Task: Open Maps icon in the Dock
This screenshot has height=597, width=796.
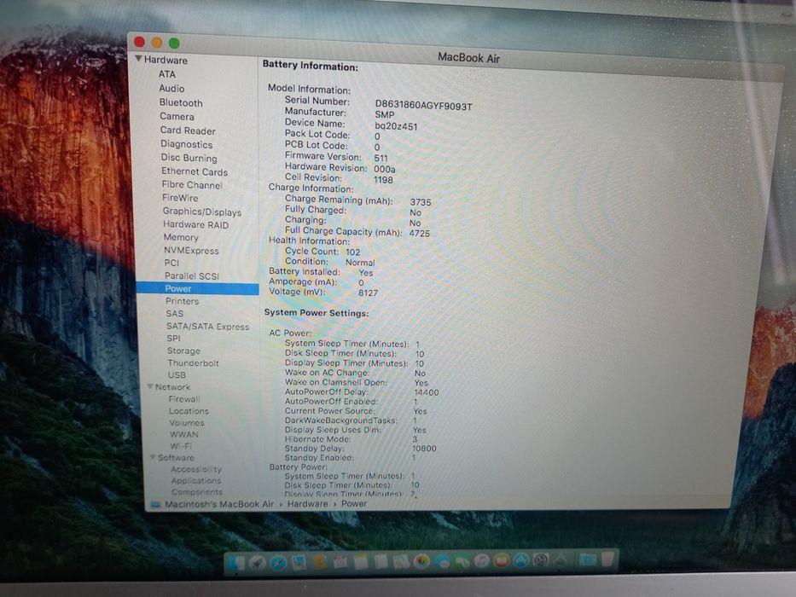Action: tap(401, 561)
